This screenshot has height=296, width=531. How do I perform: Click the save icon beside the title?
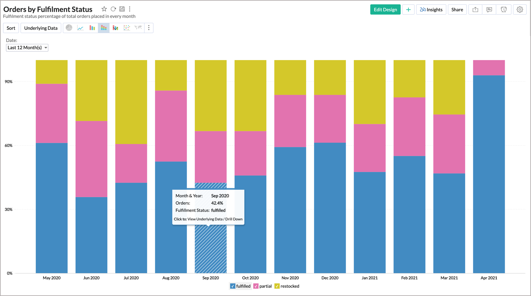click(122, 9)
